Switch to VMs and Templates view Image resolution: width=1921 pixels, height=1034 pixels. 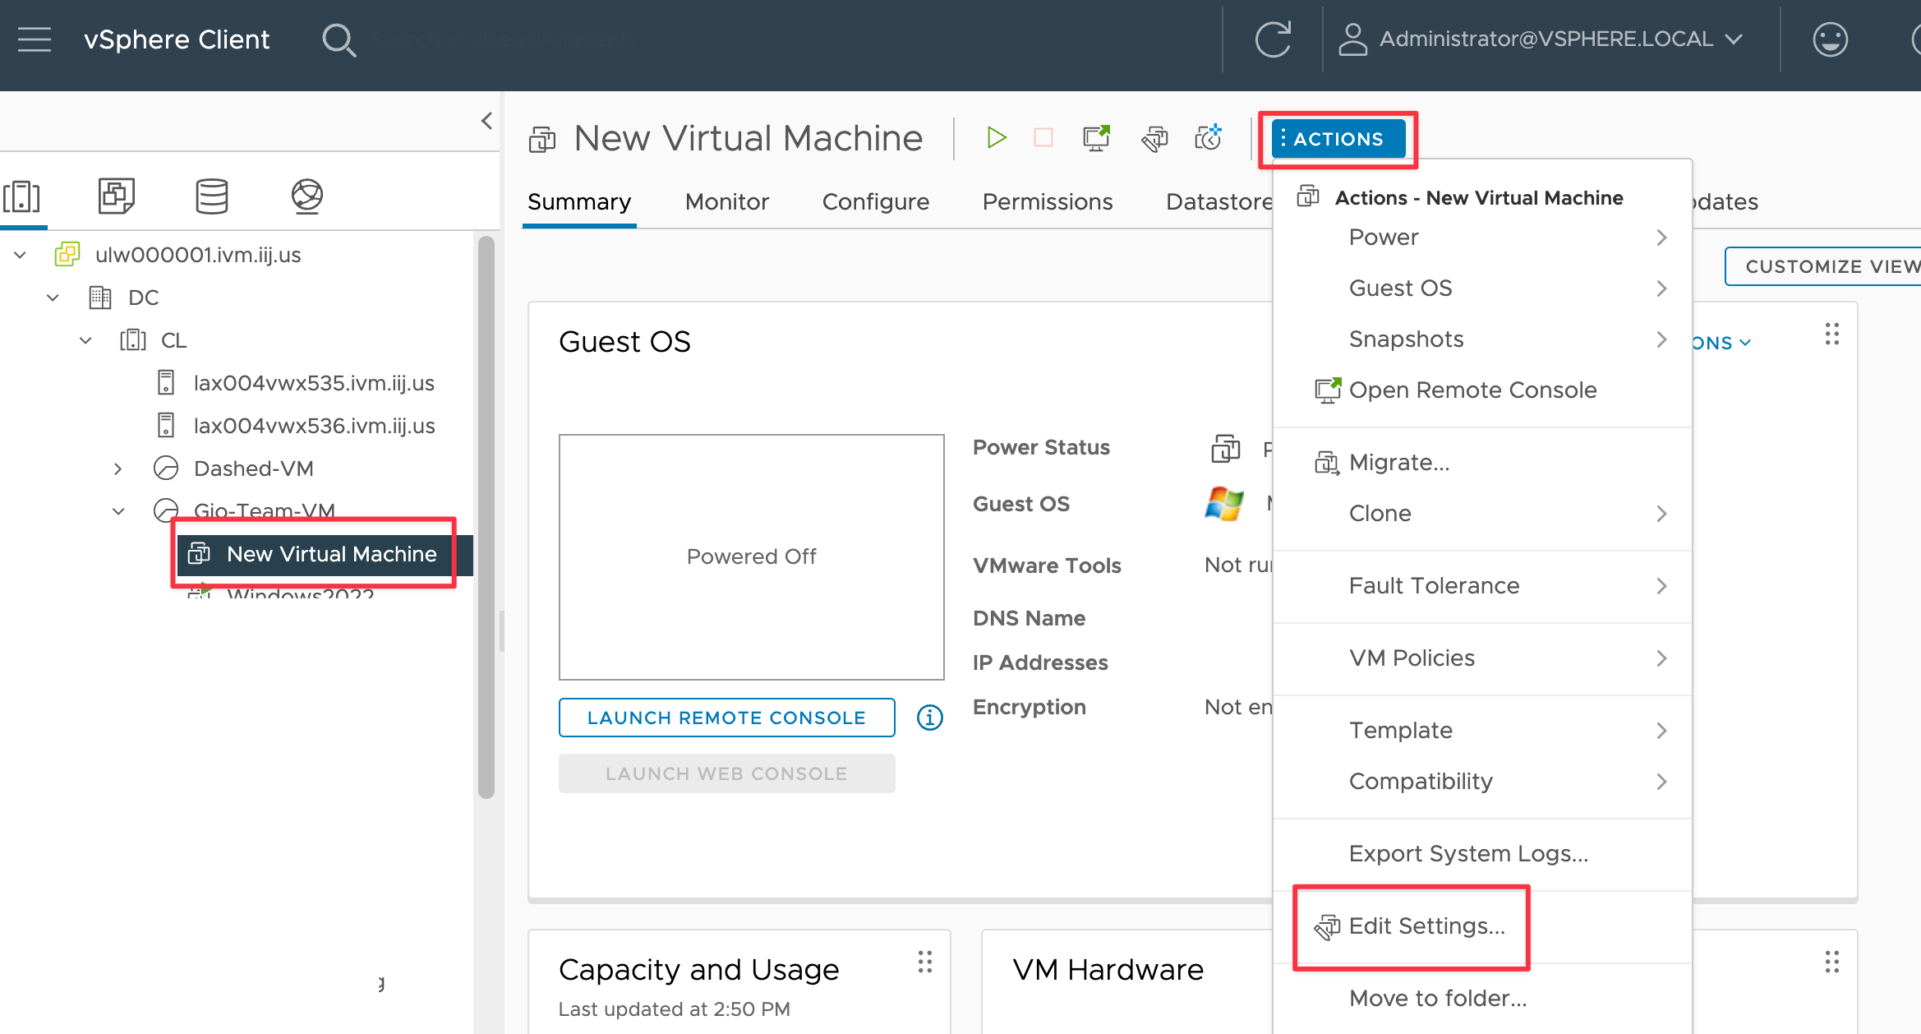[117, 196]
